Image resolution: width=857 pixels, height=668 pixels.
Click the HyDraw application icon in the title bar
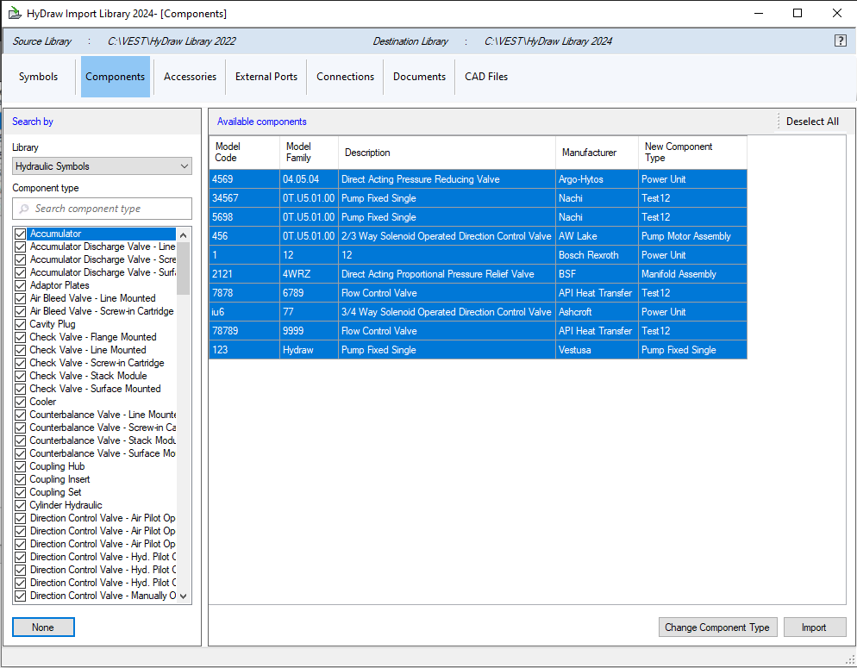pos(16,12)
